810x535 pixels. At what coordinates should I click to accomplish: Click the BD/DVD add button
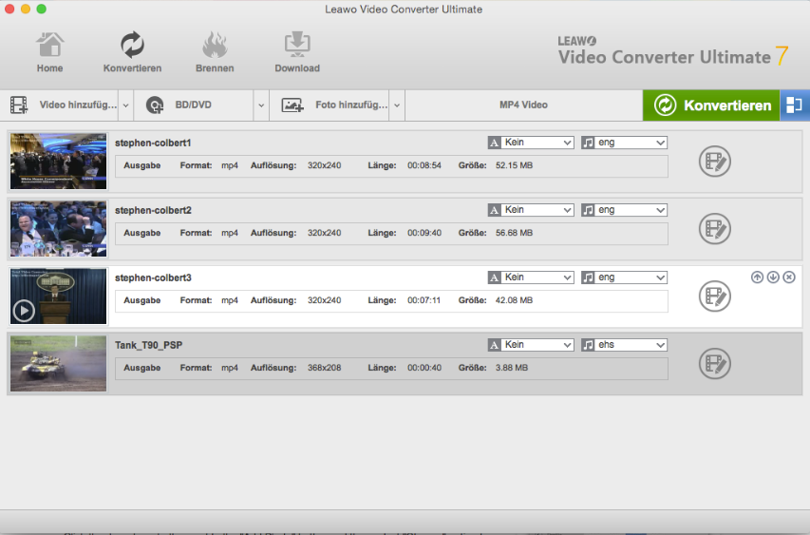pos(194,105)
